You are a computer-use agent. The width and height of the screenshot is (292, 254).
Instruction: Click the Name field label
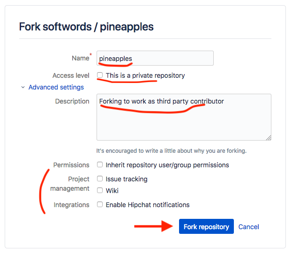[80, 58]
